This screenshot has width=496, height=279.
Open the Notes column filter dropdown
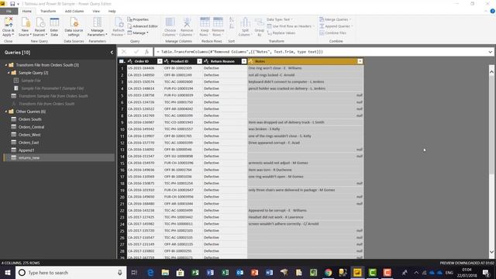pyautogui.click(x=360, y=61)
